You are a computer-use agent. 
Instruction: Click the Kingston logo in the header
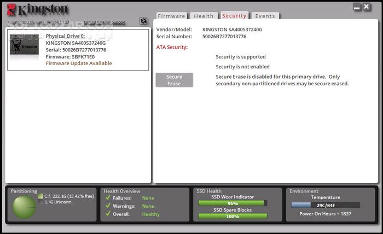point(38,10)
